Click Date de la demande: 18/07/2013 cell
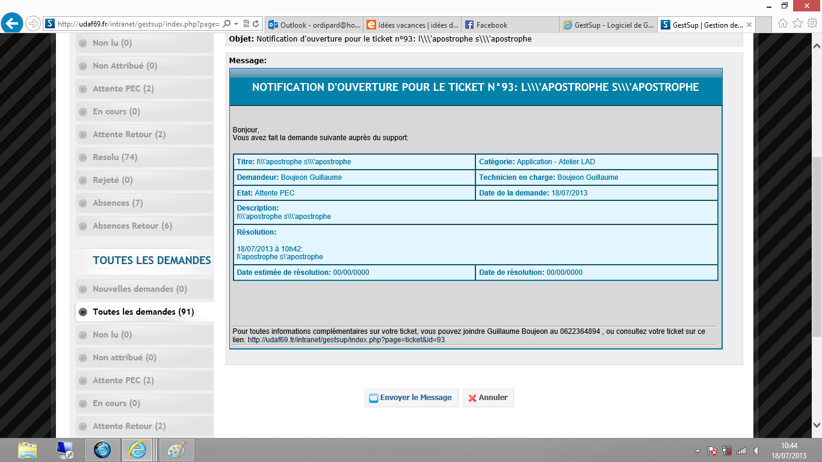This screenshot has width=822, height=462. click(x=596, y=193)
